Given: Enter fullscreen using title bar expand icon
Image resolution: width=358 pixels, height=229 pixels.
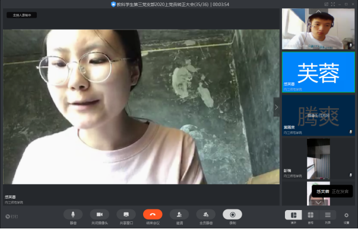Looking at the screenshot, I should tap(333, 4).
